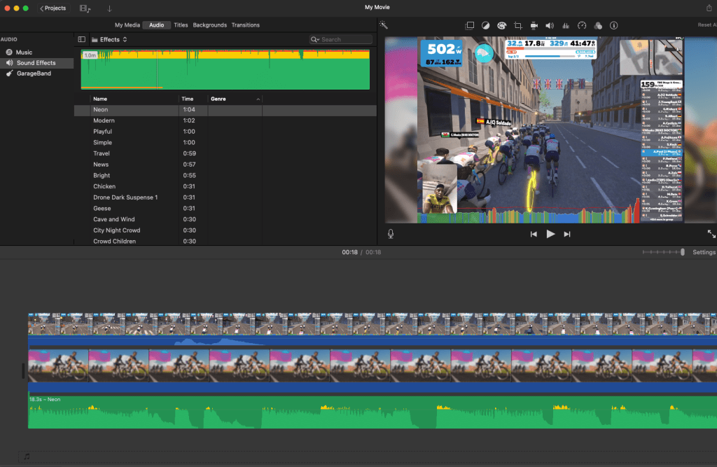
Task: Click the microphone voiceover icon
Action: pyautogui.click(x=391, y=234)
